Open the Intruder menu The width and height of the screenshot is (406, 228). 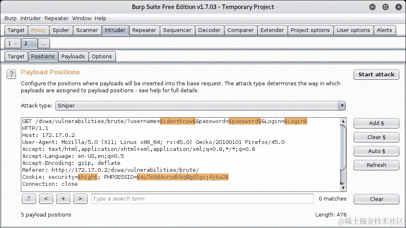[31, 18]
